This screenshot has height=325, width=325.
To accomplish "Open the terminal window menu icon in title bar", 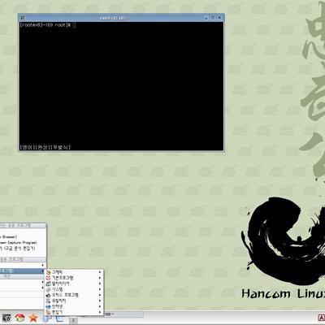I will click(x=23, y=18).
